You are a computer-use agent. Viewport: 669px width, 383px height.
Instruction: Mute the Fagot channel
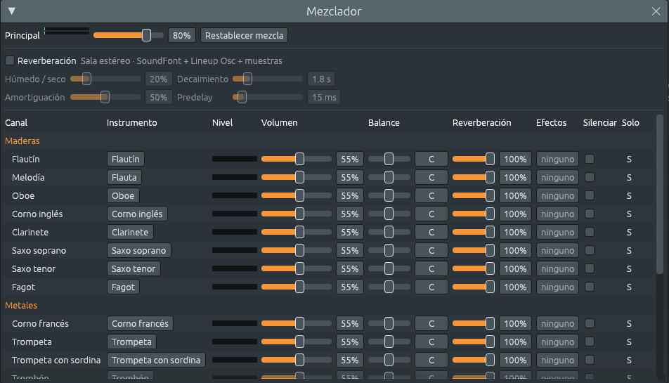coord(589,287)
